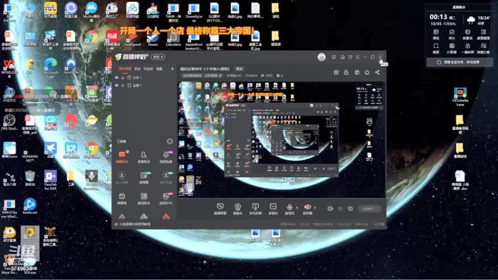The width and height of the screenshot is (498, 280).
Task: Open the 回收站 recycle bin on the desktop
Action: click(x=30, y=178)
